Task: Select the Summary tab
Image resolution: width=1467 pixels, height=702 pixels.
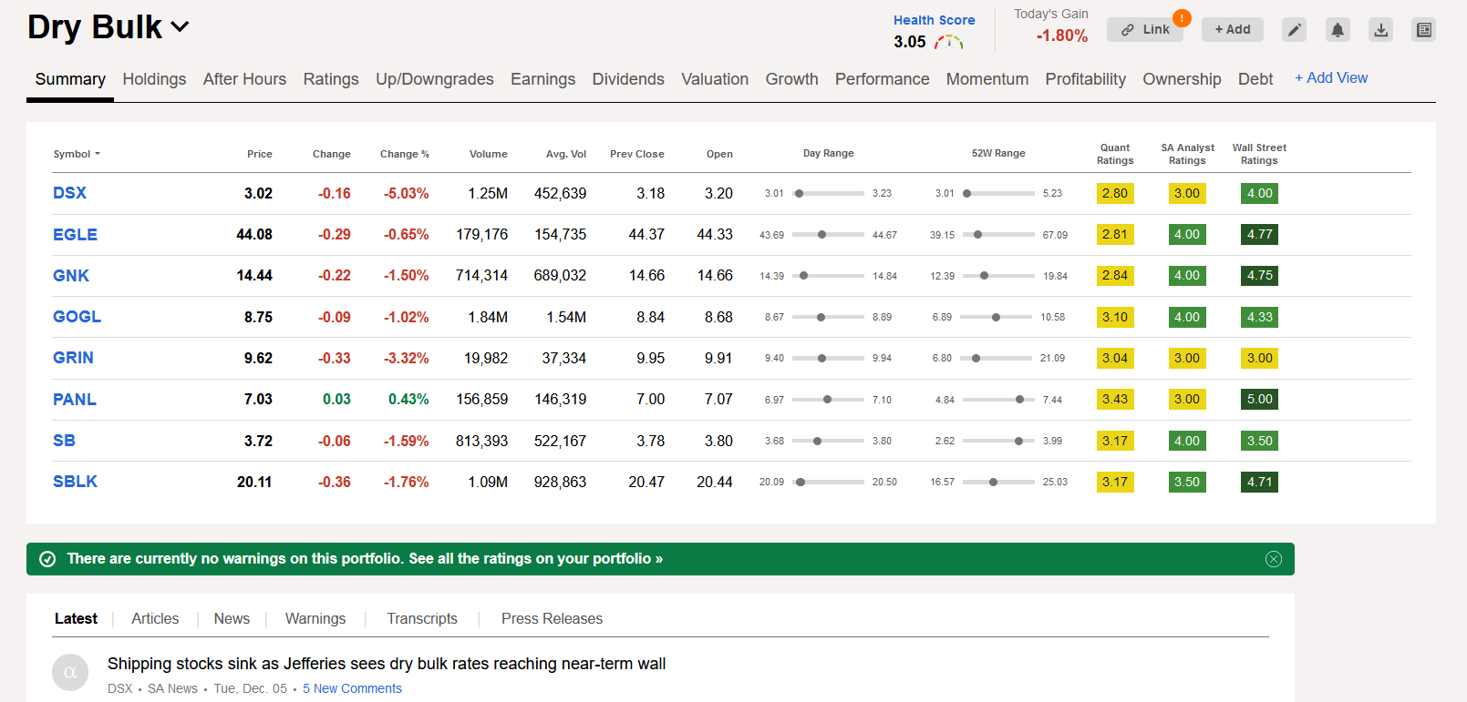Action: coord(70,79)
